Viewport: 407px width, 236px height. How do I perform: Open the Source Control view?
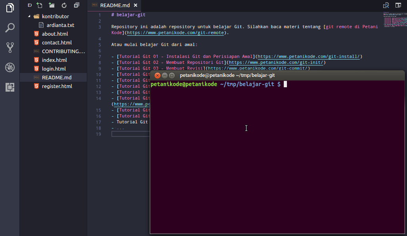pos(10,48)
